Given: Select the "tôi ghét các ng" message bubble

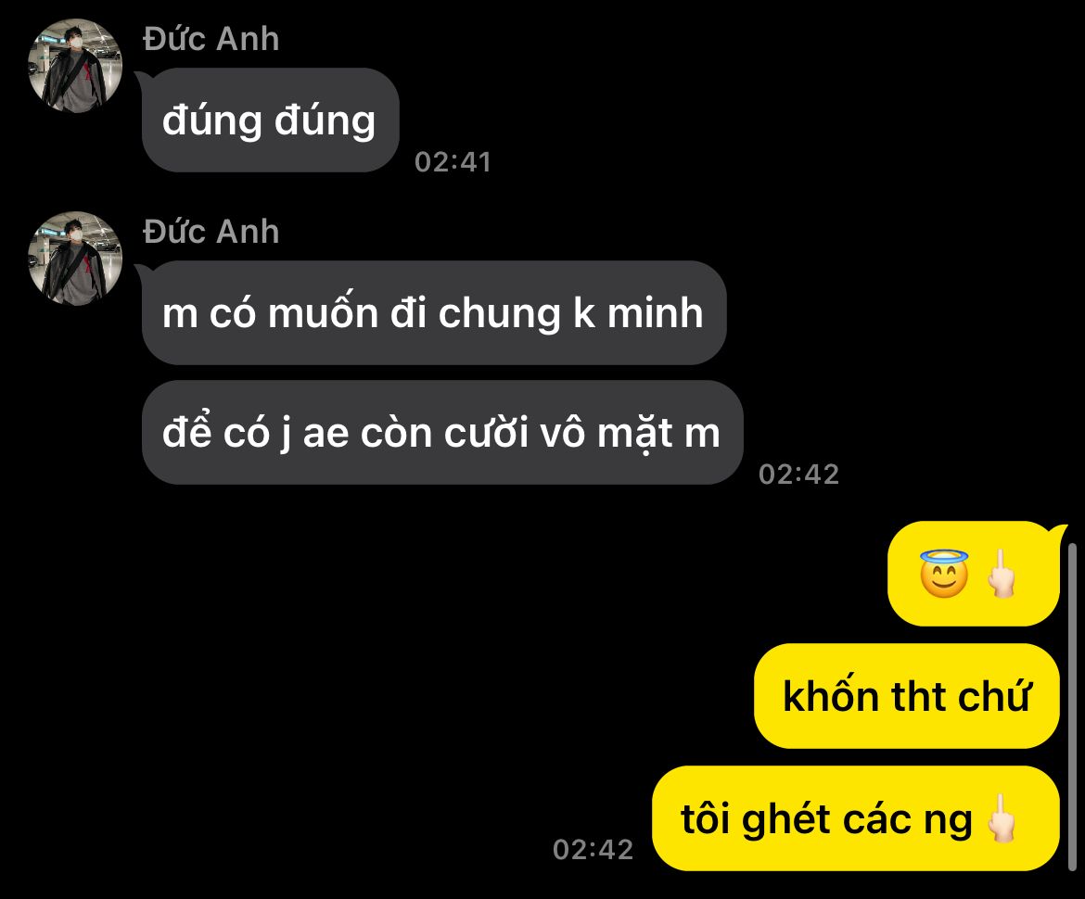Looking at the screenshot, I should pos(856,818).
